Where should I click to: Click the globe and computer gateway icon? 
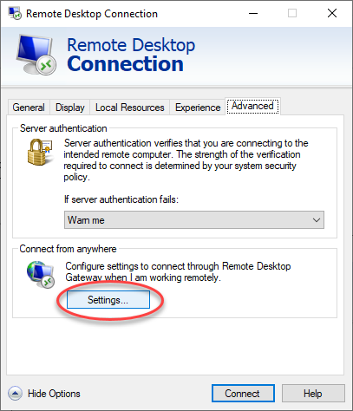(41, 274)
